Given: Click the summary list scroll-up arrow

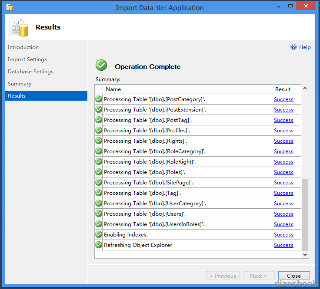Looking at the screenshot, I should click(x=305, y=88).
